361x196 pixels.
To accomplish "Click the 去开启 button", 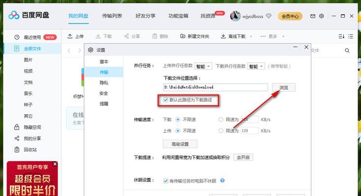I will pyautogui.click(x=243, y=157).
